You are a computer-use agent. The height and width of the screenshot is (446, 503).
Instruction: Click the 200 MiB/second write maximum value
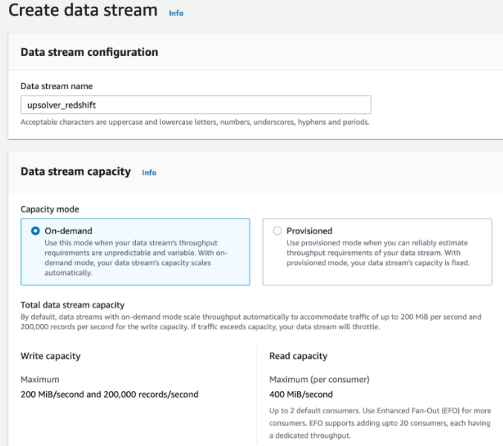point(109,394)
